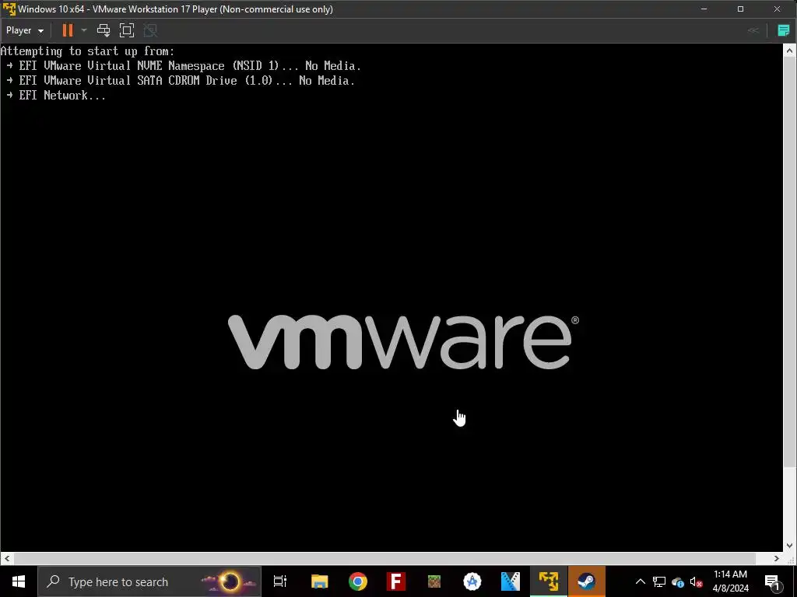
Task: Open File Explorer from the taskbar
Action: coord(319,581)
